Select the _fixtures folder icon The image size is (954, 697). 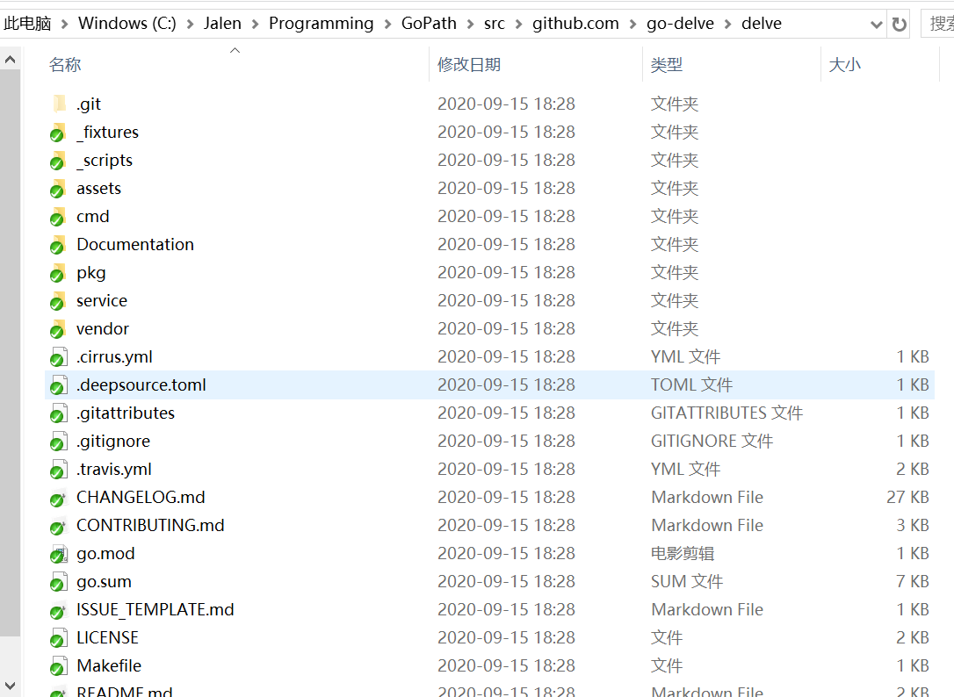tap(59, 133)
